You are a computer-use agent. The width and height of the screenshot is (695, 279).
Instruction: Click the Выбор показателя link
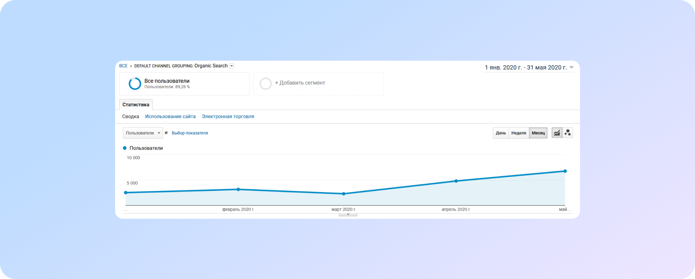(x=190, y=133)
